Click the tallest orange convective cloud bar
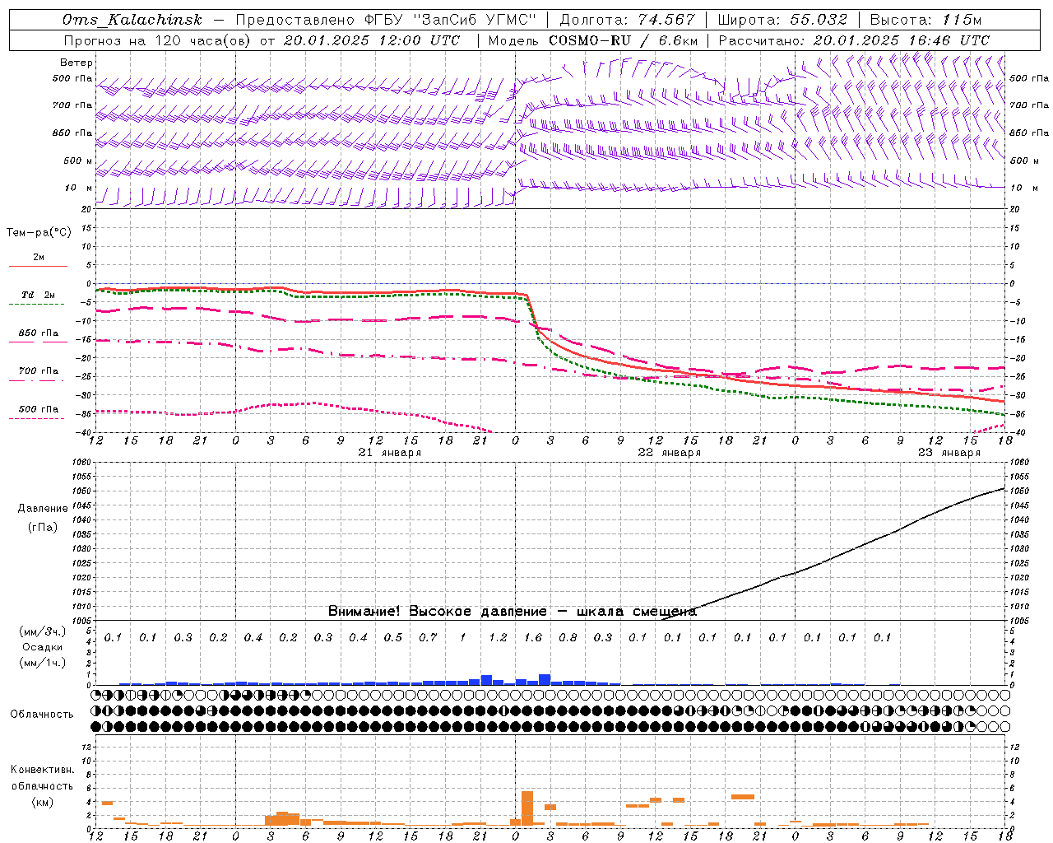 527,808
